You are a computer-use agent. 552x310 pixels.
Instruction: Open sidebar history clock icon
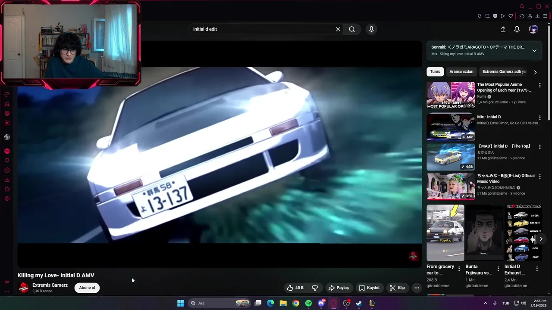pyautogui.click(x=7, y=170)
